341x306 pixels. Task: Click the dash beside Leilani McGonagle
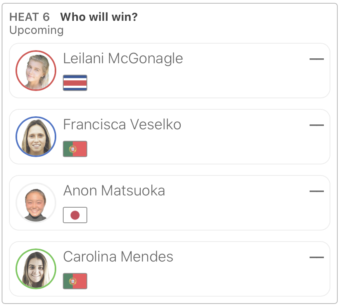[317, 59]
